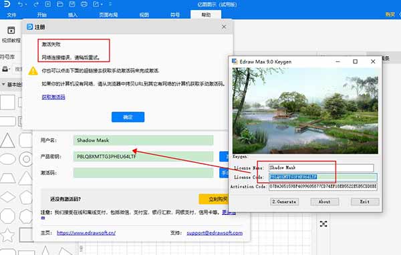Confirm the error with the 确定 button

[128, 117]
